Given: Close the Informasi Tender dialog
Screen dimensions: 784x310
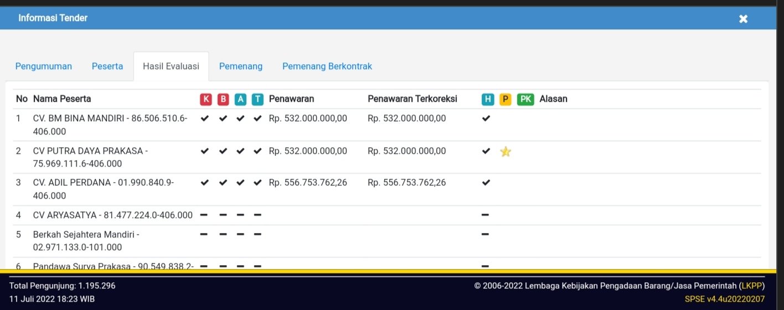Looking at the screenshot, I should 743,19.
